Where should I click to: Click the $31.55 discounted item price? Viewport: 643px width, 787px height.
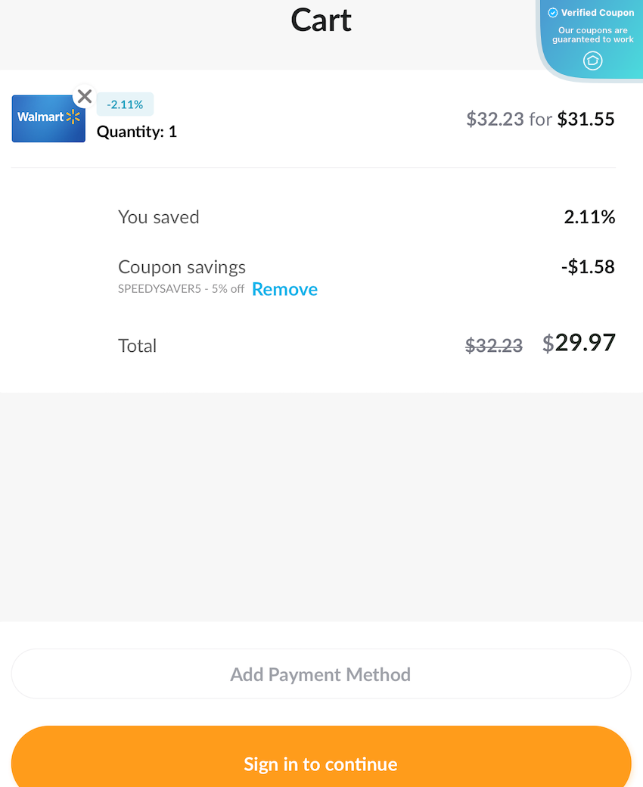click(x=588, y=119)
